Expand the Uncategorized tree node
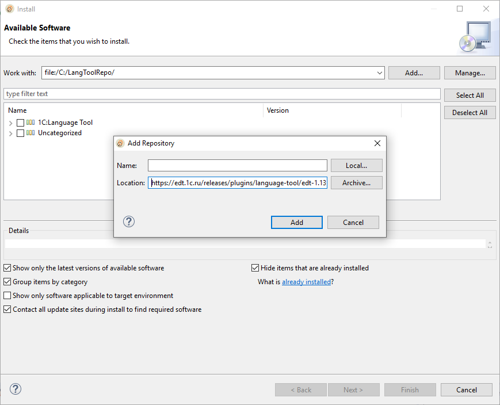This screenshot has width=500, height=405. point(11,133)
